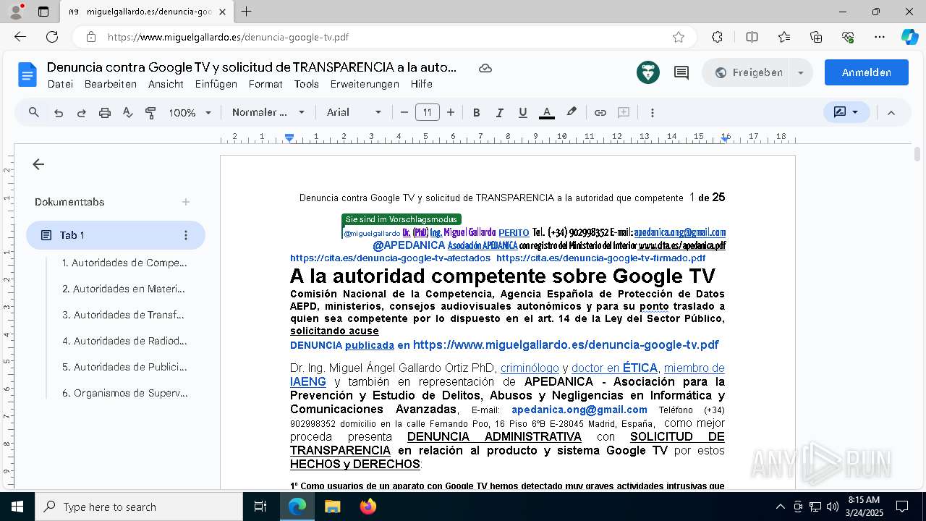Open the Format menu
Viewport: 926px width, 521px height.
[x=266, y=84]
